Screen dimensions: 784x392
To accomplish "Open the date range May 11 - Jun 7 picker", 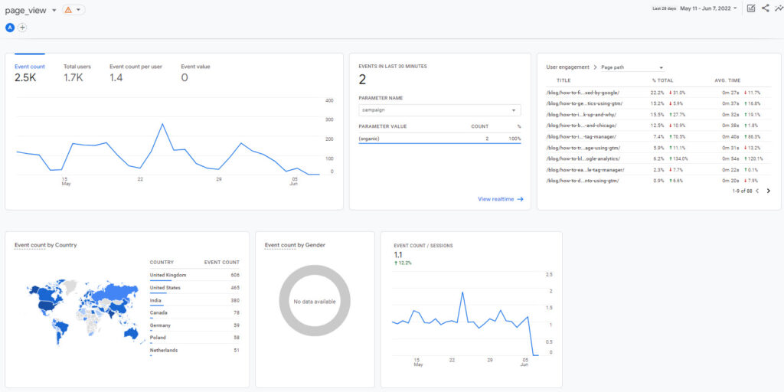I will 708,8.
